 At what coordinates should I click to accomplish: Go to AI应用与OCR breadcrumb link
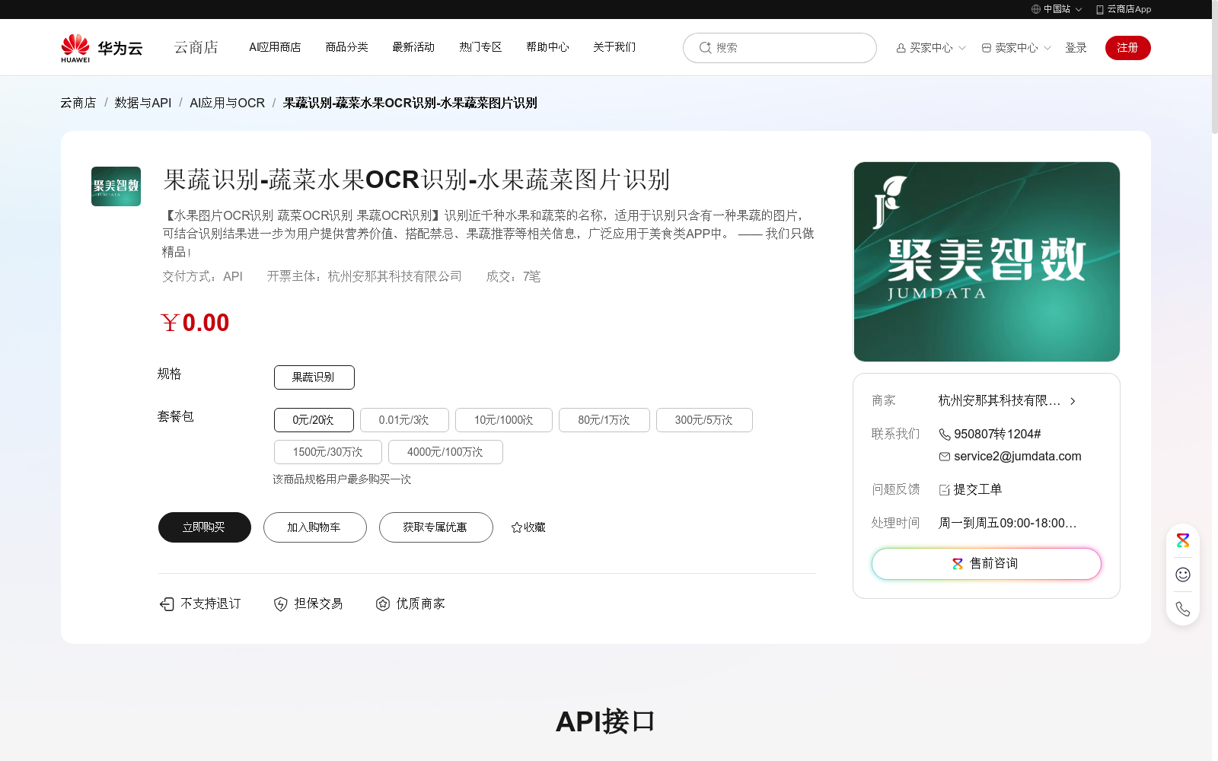coord(228,103)
